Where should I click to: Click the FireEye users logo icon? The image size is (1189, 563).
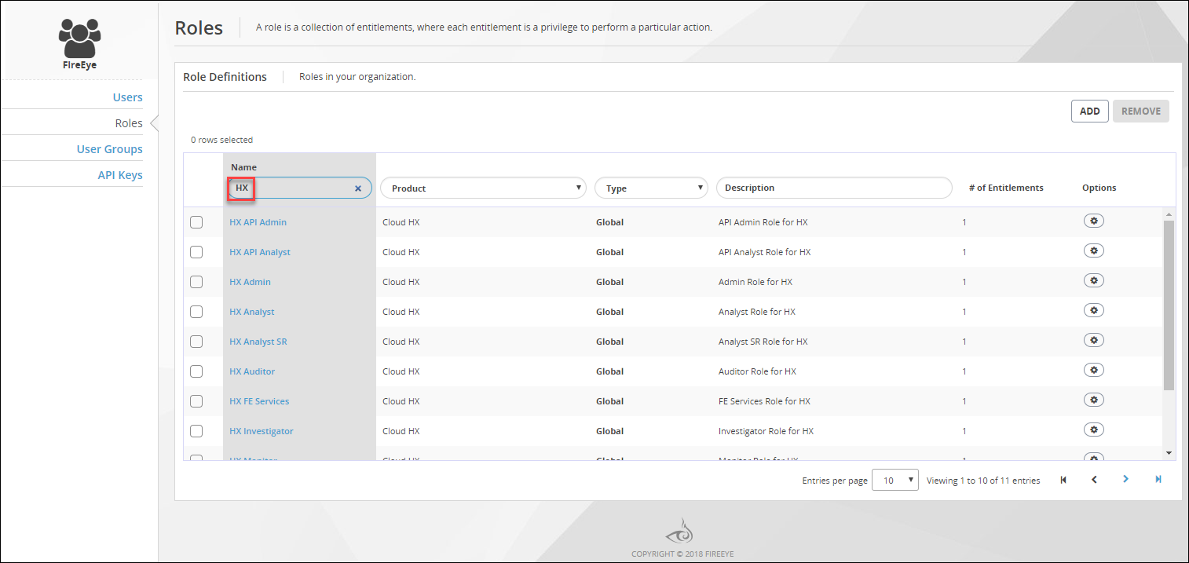tap(79, 38)
